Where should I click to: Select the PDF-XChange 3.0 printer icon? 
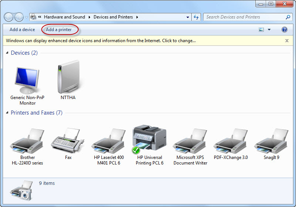coord(231,140)
